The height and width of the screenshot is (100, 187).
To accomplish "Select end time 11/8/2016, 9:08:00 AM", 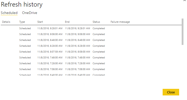I will tap(77, 34).
